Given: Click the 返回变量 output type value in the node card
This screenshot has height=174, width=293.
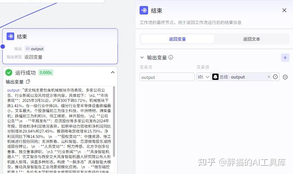Looking at the screenshot, I should pos(33,57).
